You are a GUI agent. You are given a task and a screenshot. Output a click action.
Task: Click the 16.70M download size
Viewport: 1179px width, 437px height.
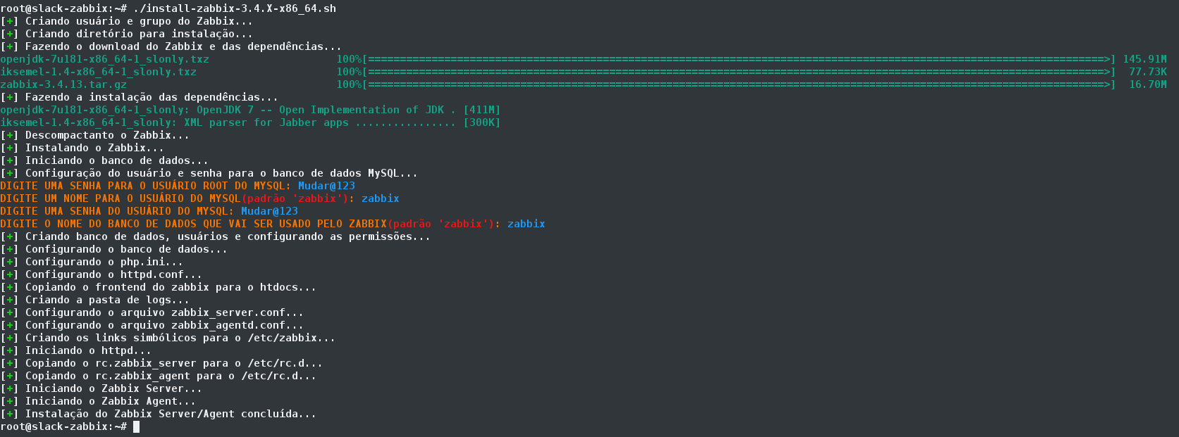1147,84
